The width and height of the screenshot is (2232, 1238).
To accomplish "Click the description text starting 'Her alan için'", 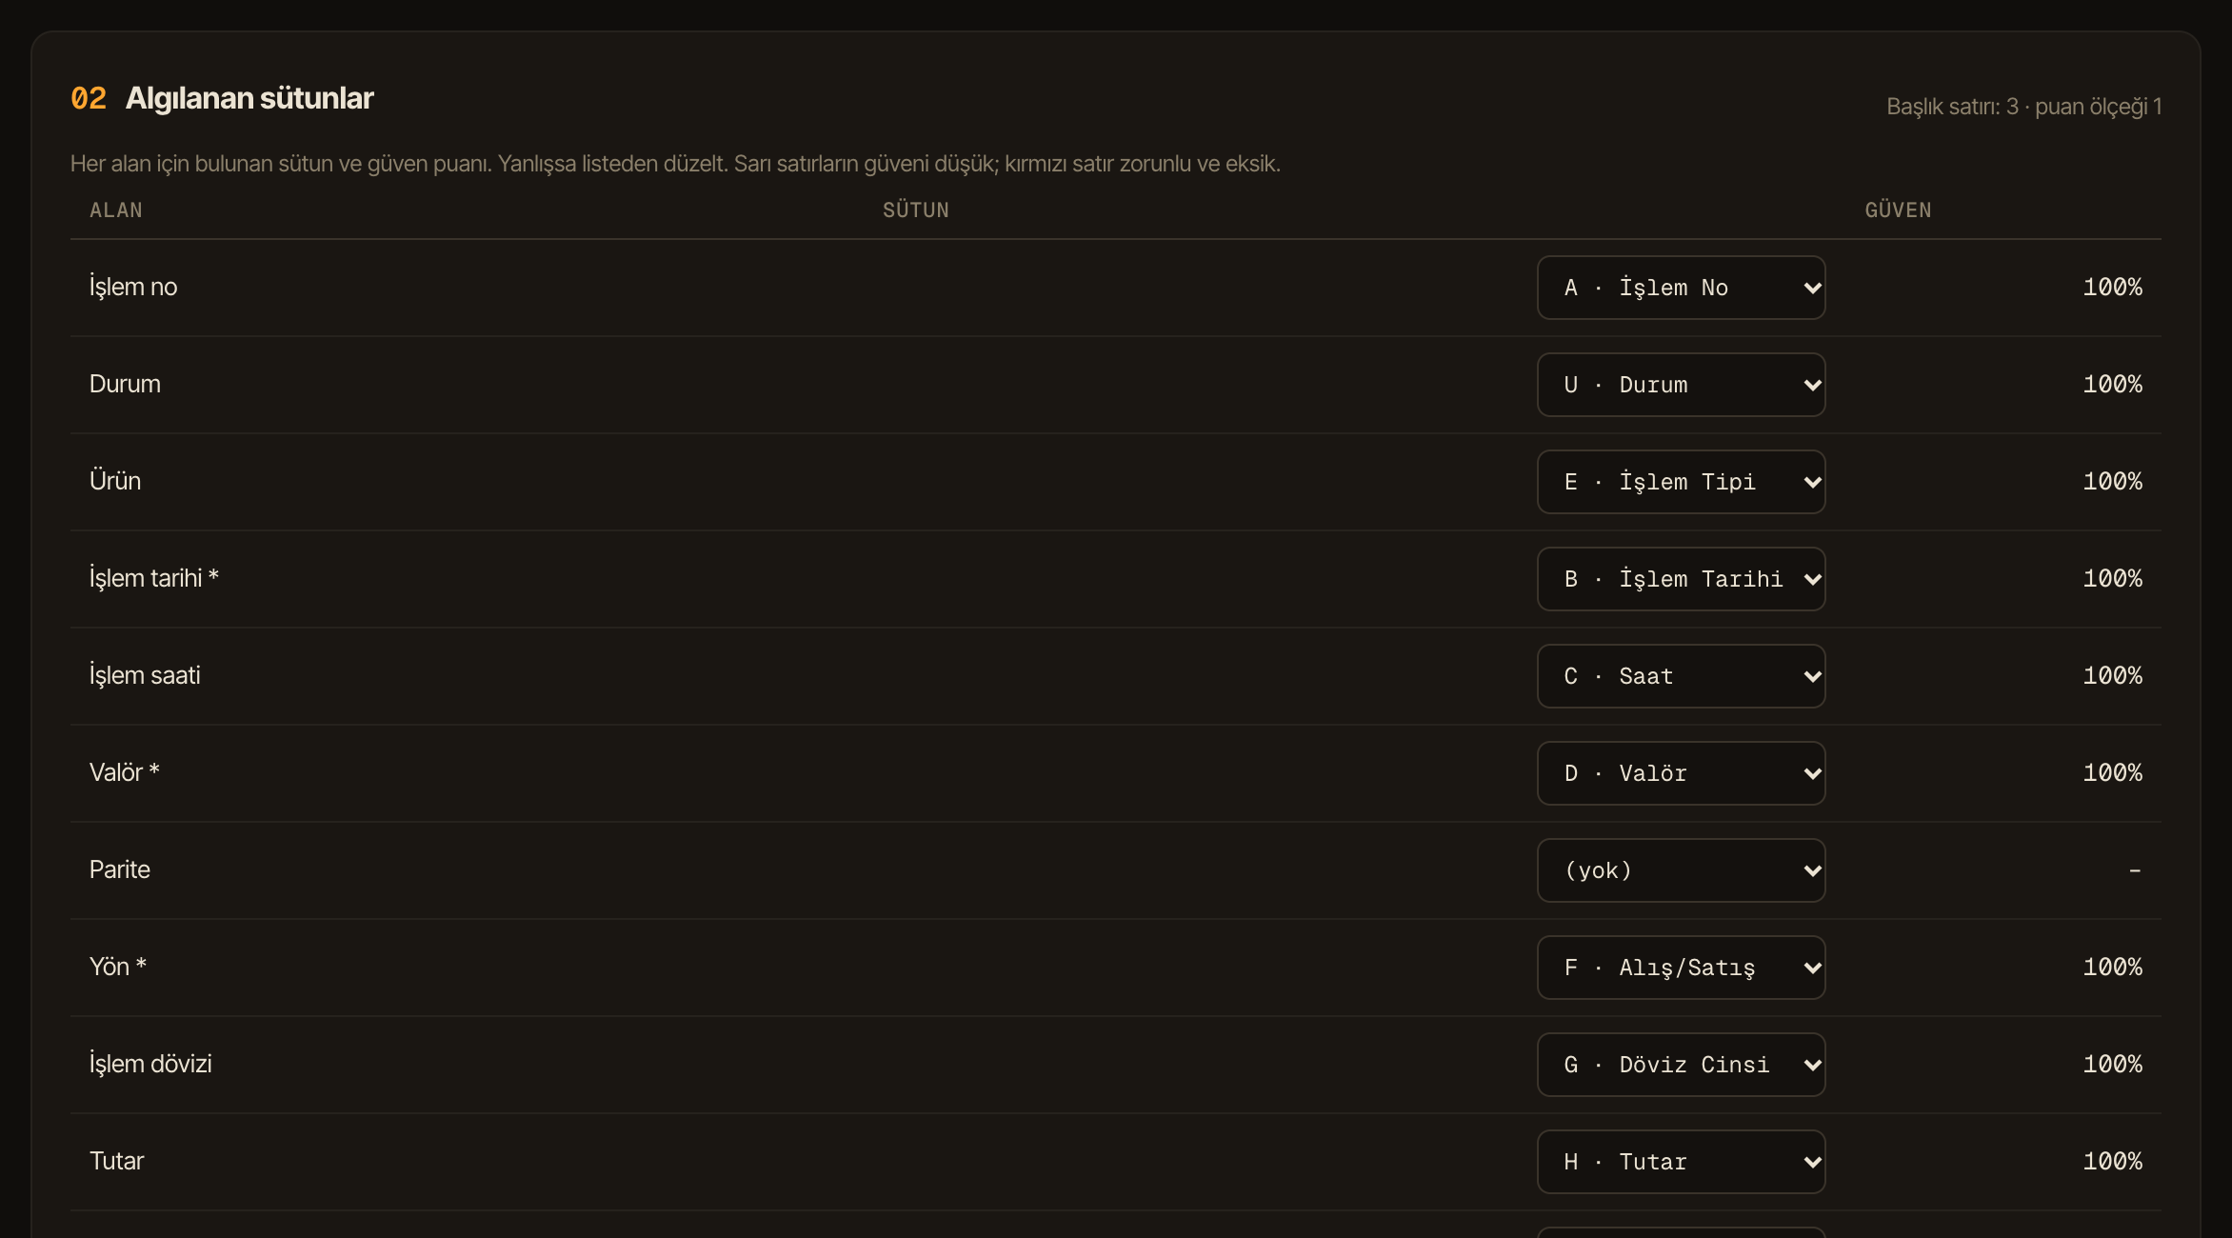I will point(675,164).
